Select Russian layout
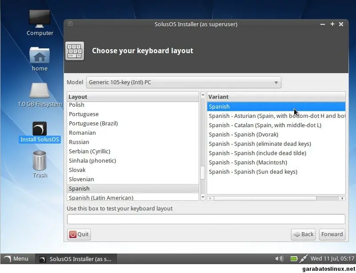The image size is (356, 273). (133, 142)
